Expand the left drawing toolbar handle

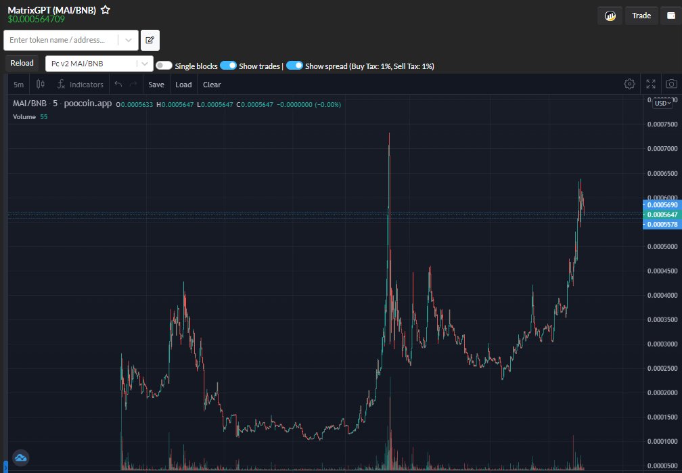5,466
